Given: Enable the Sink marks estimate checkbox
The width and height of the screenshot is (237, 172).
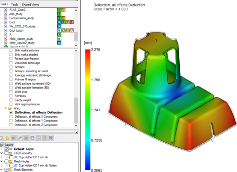Looking at the screenshot, I should pyautogui.click(x=11, y=50).
